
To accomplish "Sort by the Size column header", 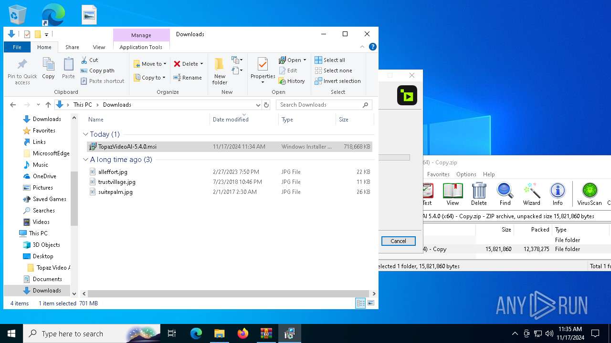I will pos(344,120).
